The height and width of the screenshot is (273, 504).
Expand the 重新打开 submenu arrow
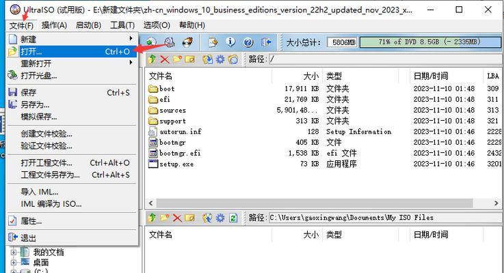(x=131, y=62)
